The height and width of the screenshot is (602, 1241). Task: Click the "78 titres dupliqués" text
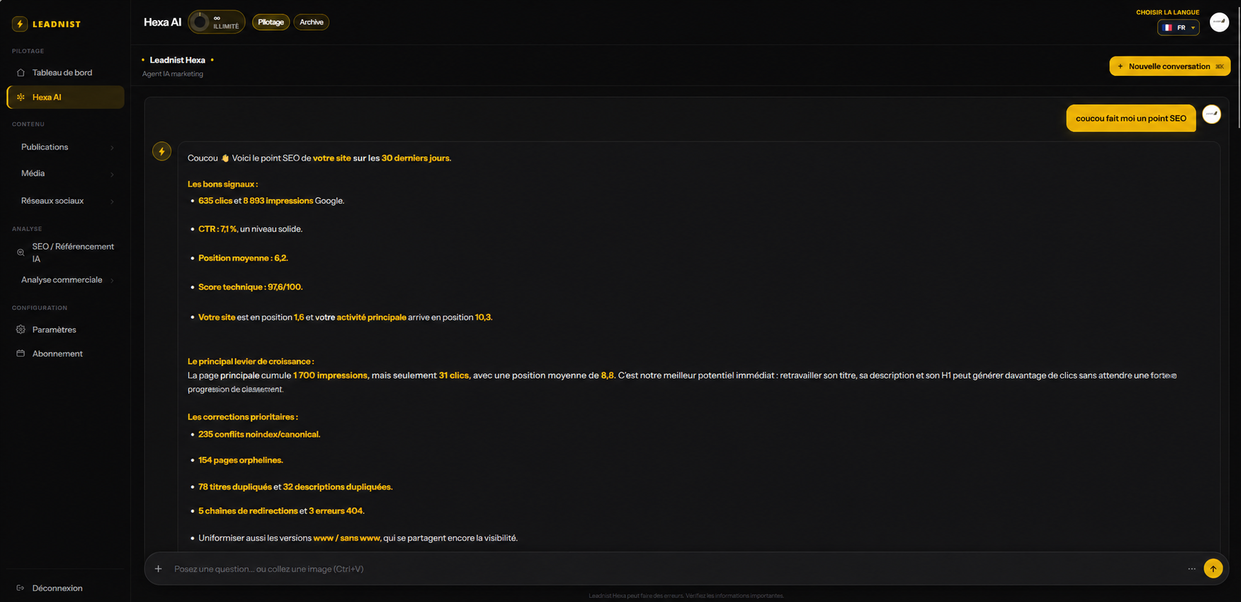(x=235, y=487)
